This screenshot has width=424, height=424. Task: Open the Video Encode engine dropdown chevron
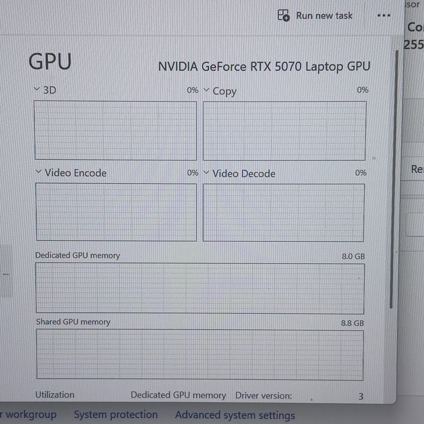click(39, 172)
